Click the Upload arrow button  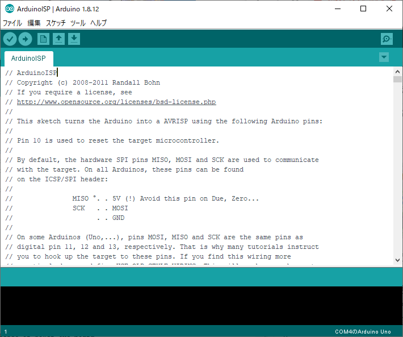25,39
